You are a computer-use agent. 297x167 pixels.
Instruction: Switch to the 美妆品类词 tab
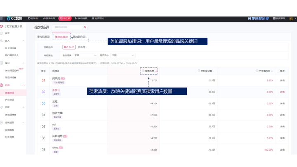coord(43,37)
